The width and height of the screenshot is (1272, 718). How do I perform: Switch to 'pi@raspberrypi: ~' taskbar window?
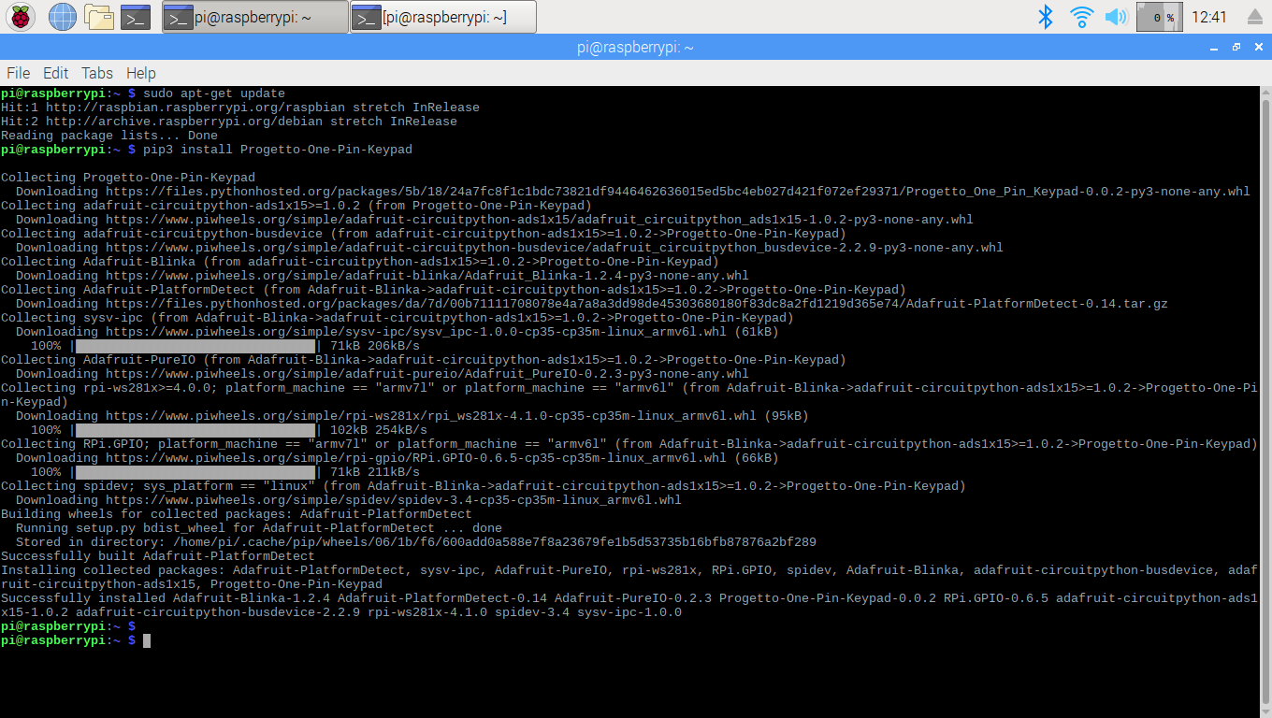(x=255, y=17)
